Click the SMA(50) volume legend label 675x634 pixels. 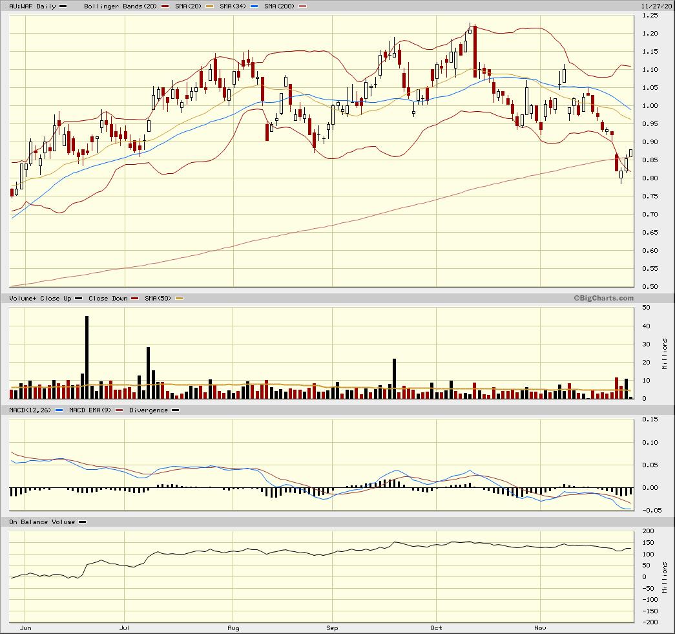click(x=158, y=299)
